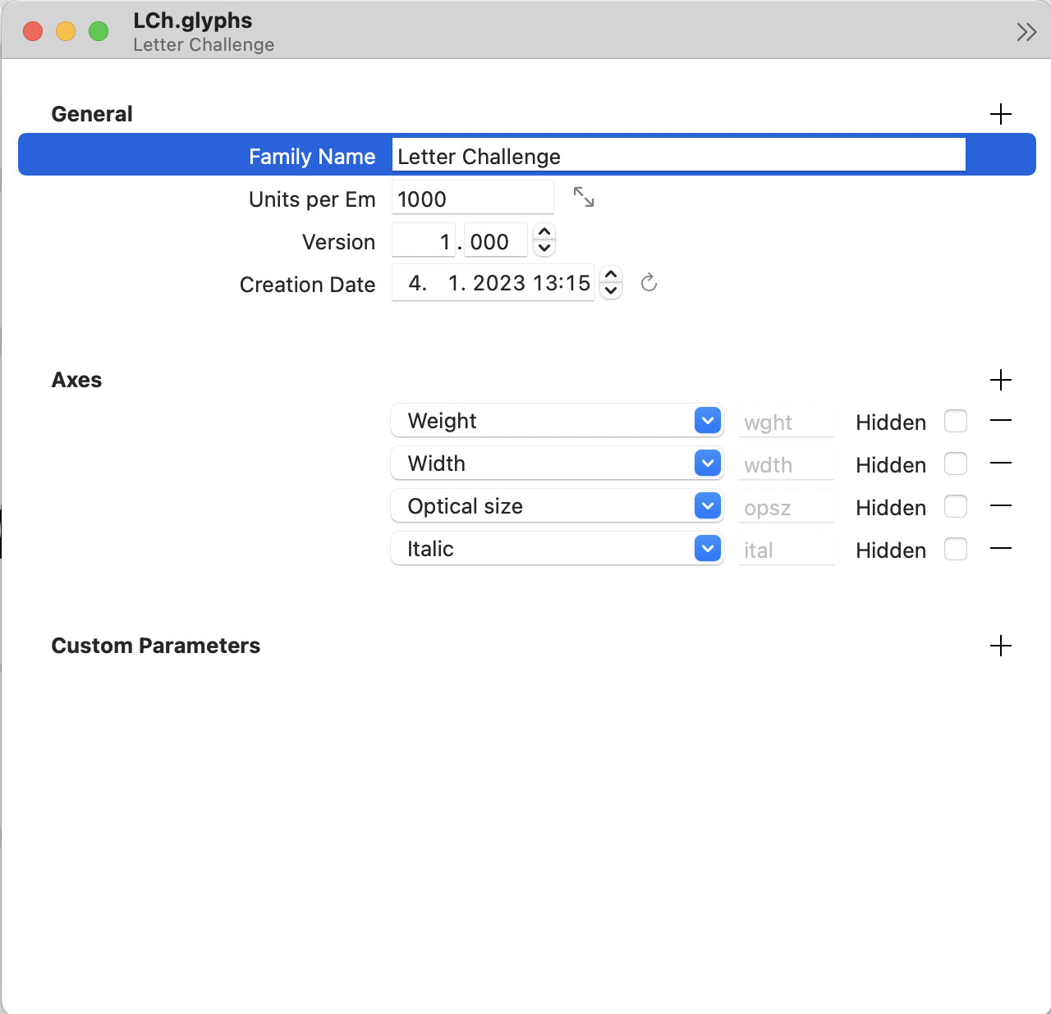Open the Weight axis dropdown
Viewport: 1051px width, 1014px height.
coord(707,421)
